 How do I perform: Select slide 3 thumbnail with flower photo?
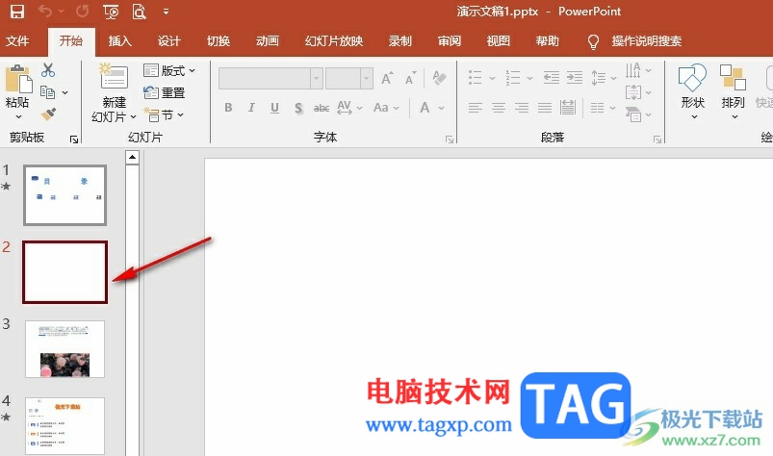(64, 349)
